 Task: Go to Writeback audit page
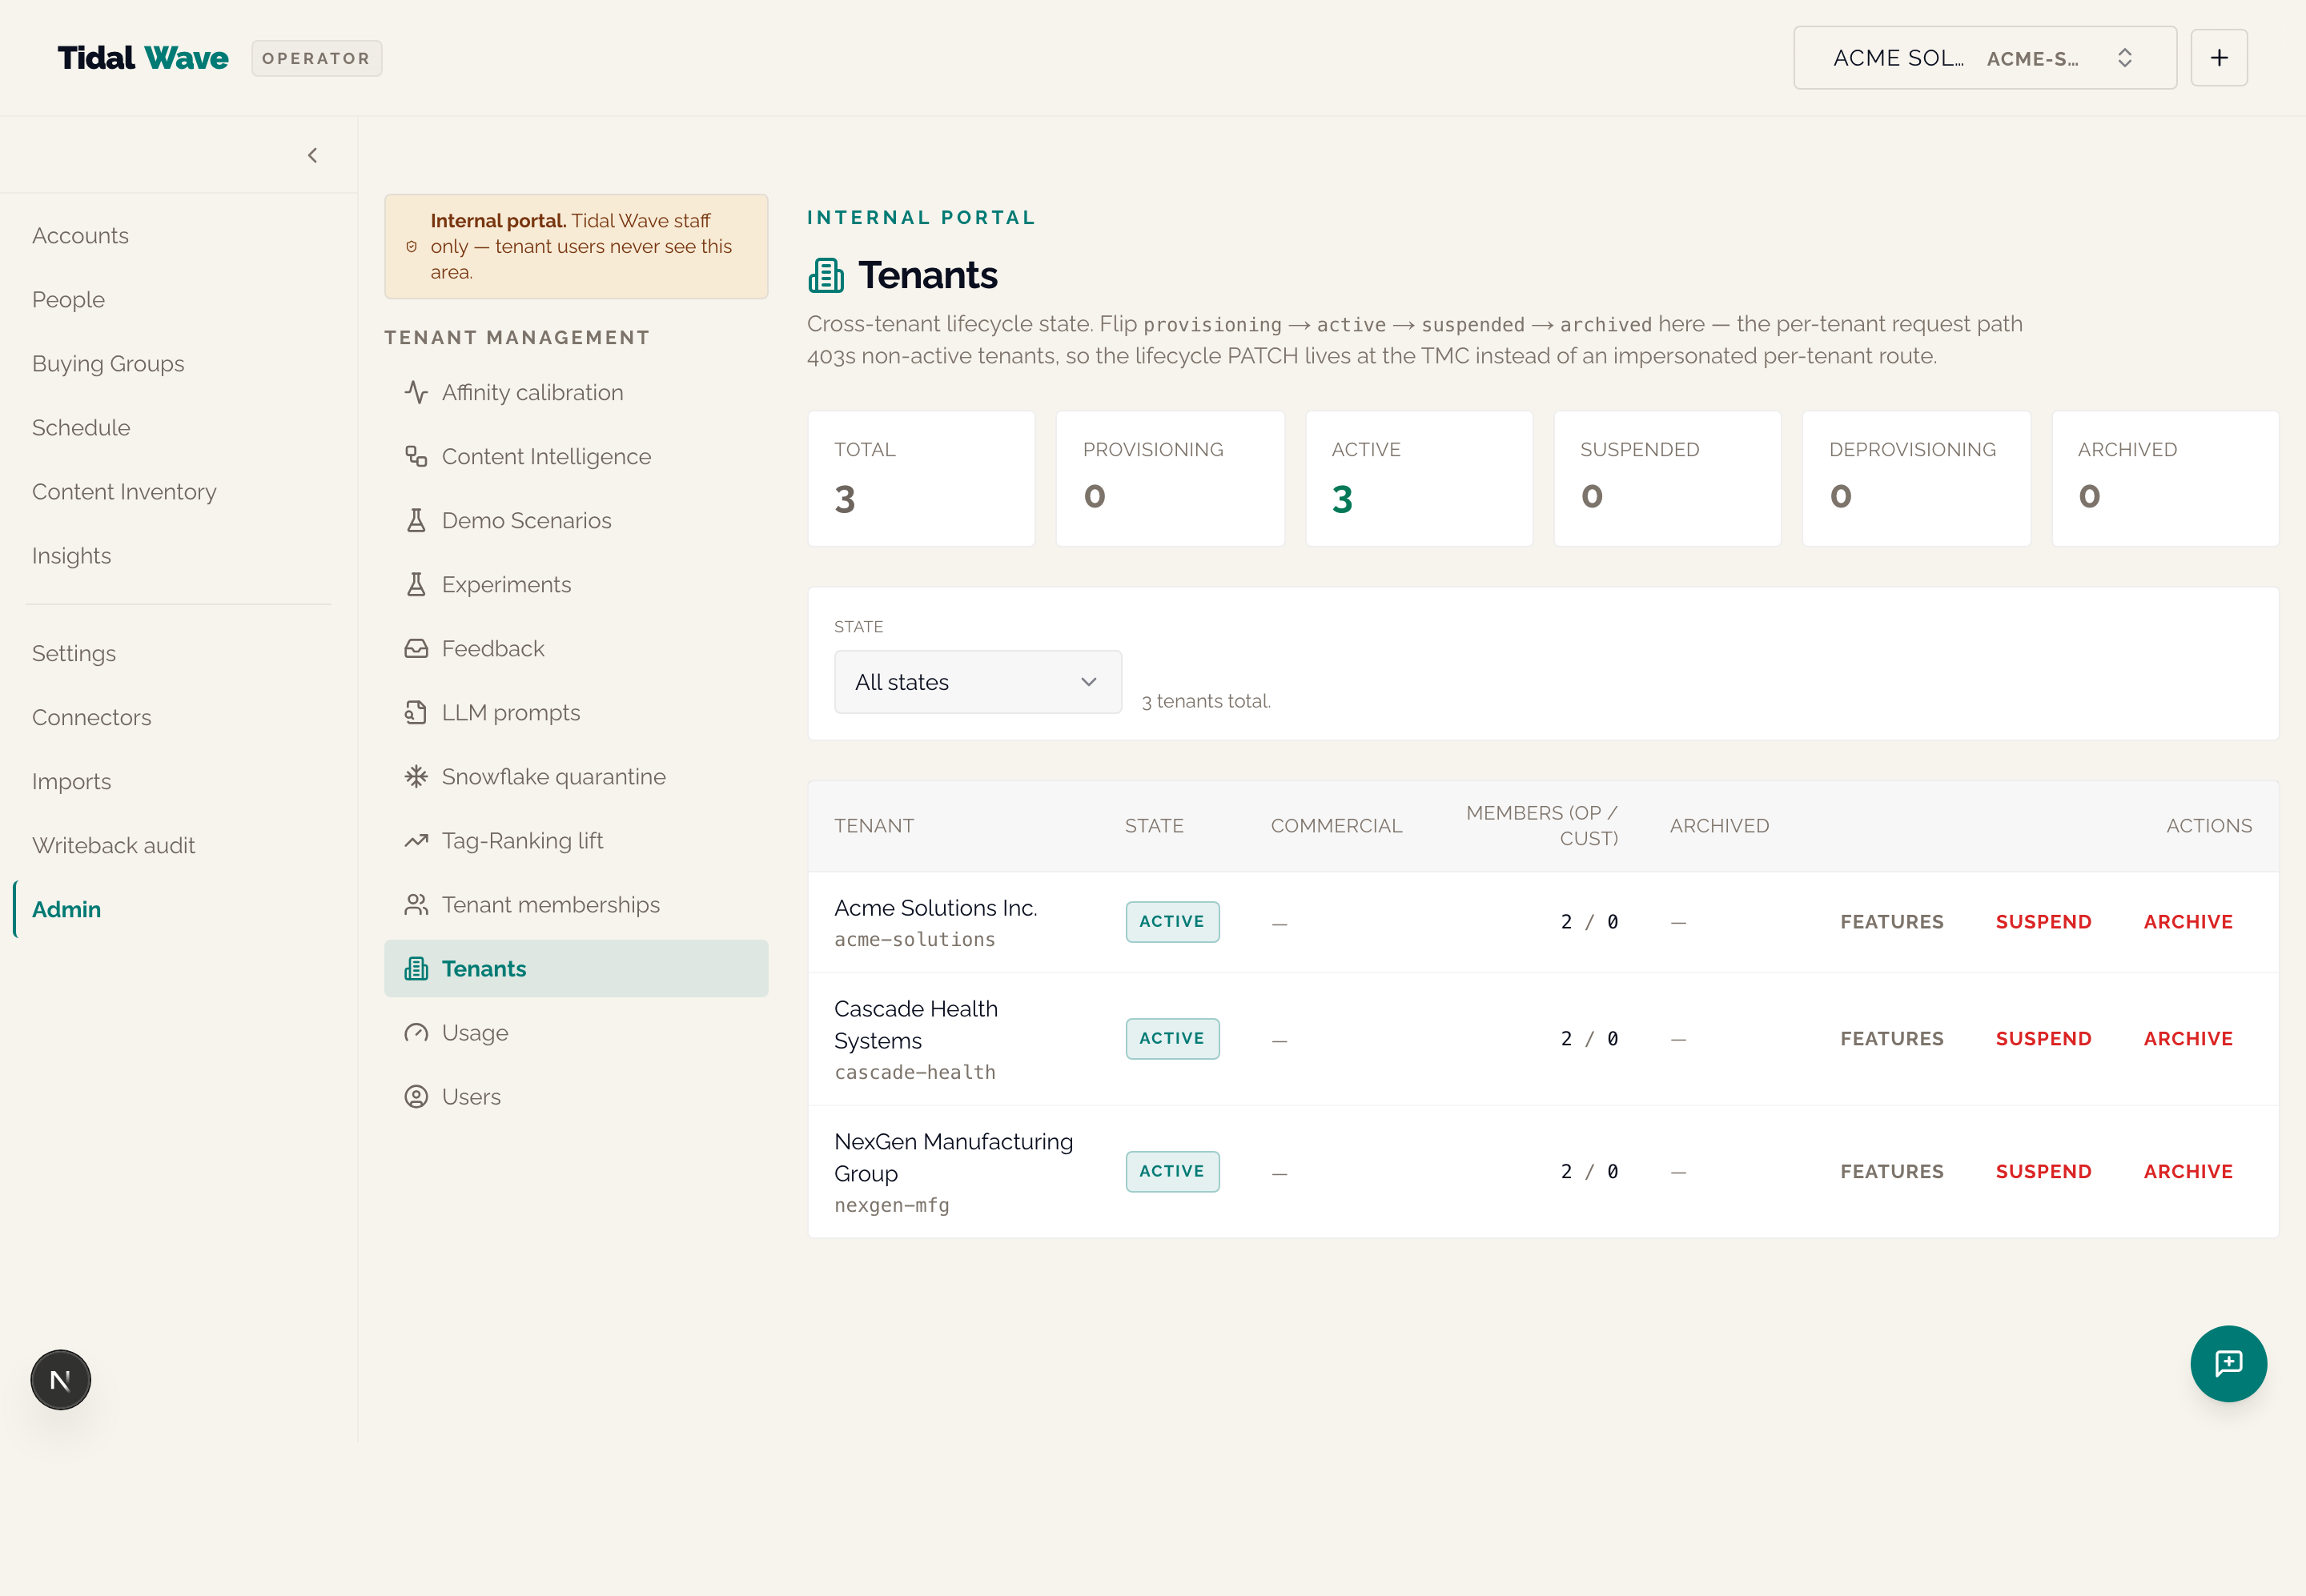coord(113,845)
